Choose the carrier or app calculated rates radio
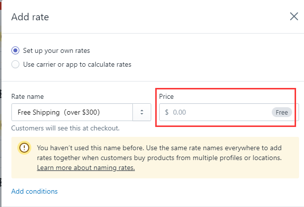 (15, 64)
